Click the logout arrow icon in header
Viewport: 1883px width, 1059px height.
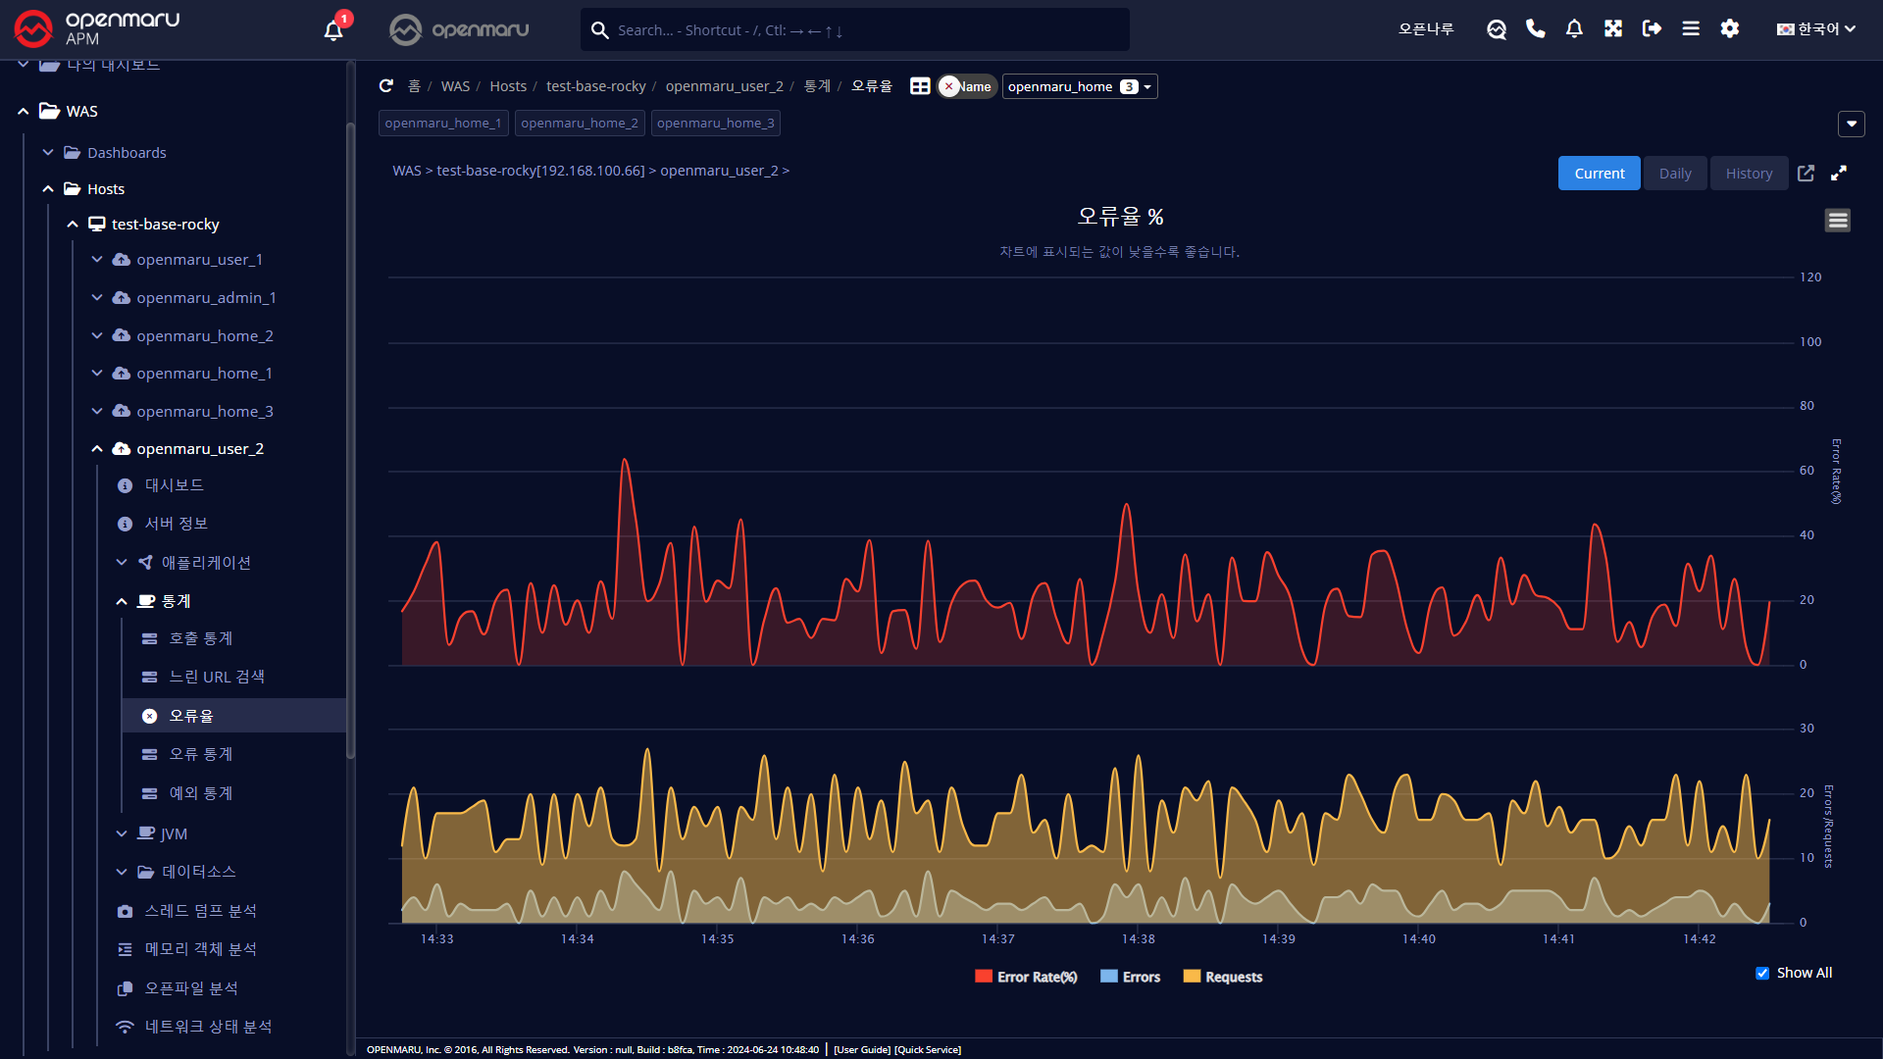tap(1652, 28)
